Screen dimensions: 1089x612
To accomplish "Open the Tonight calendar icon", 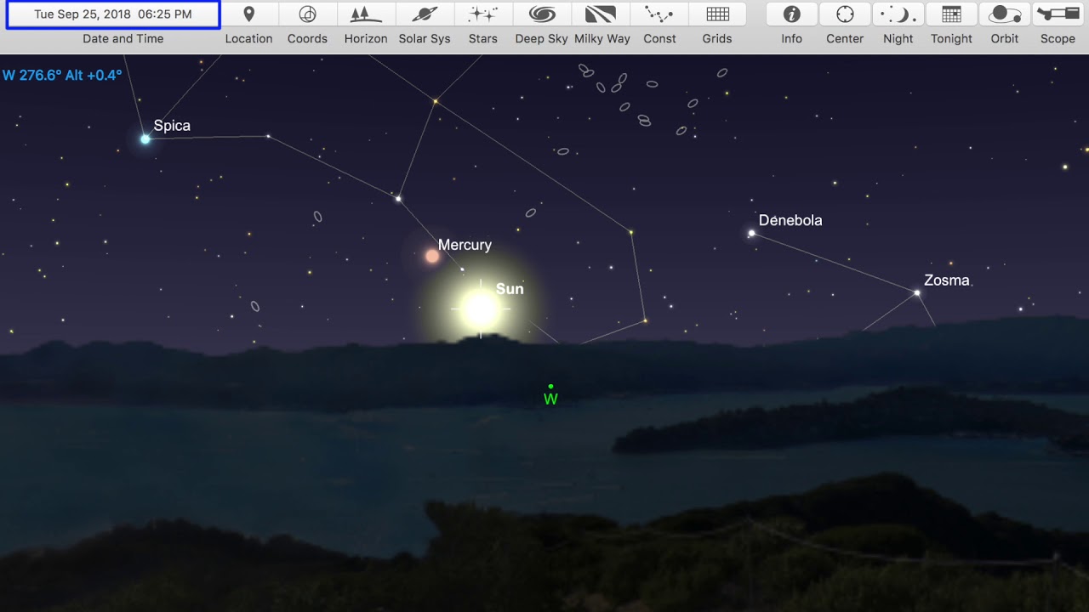I will 951,14.
